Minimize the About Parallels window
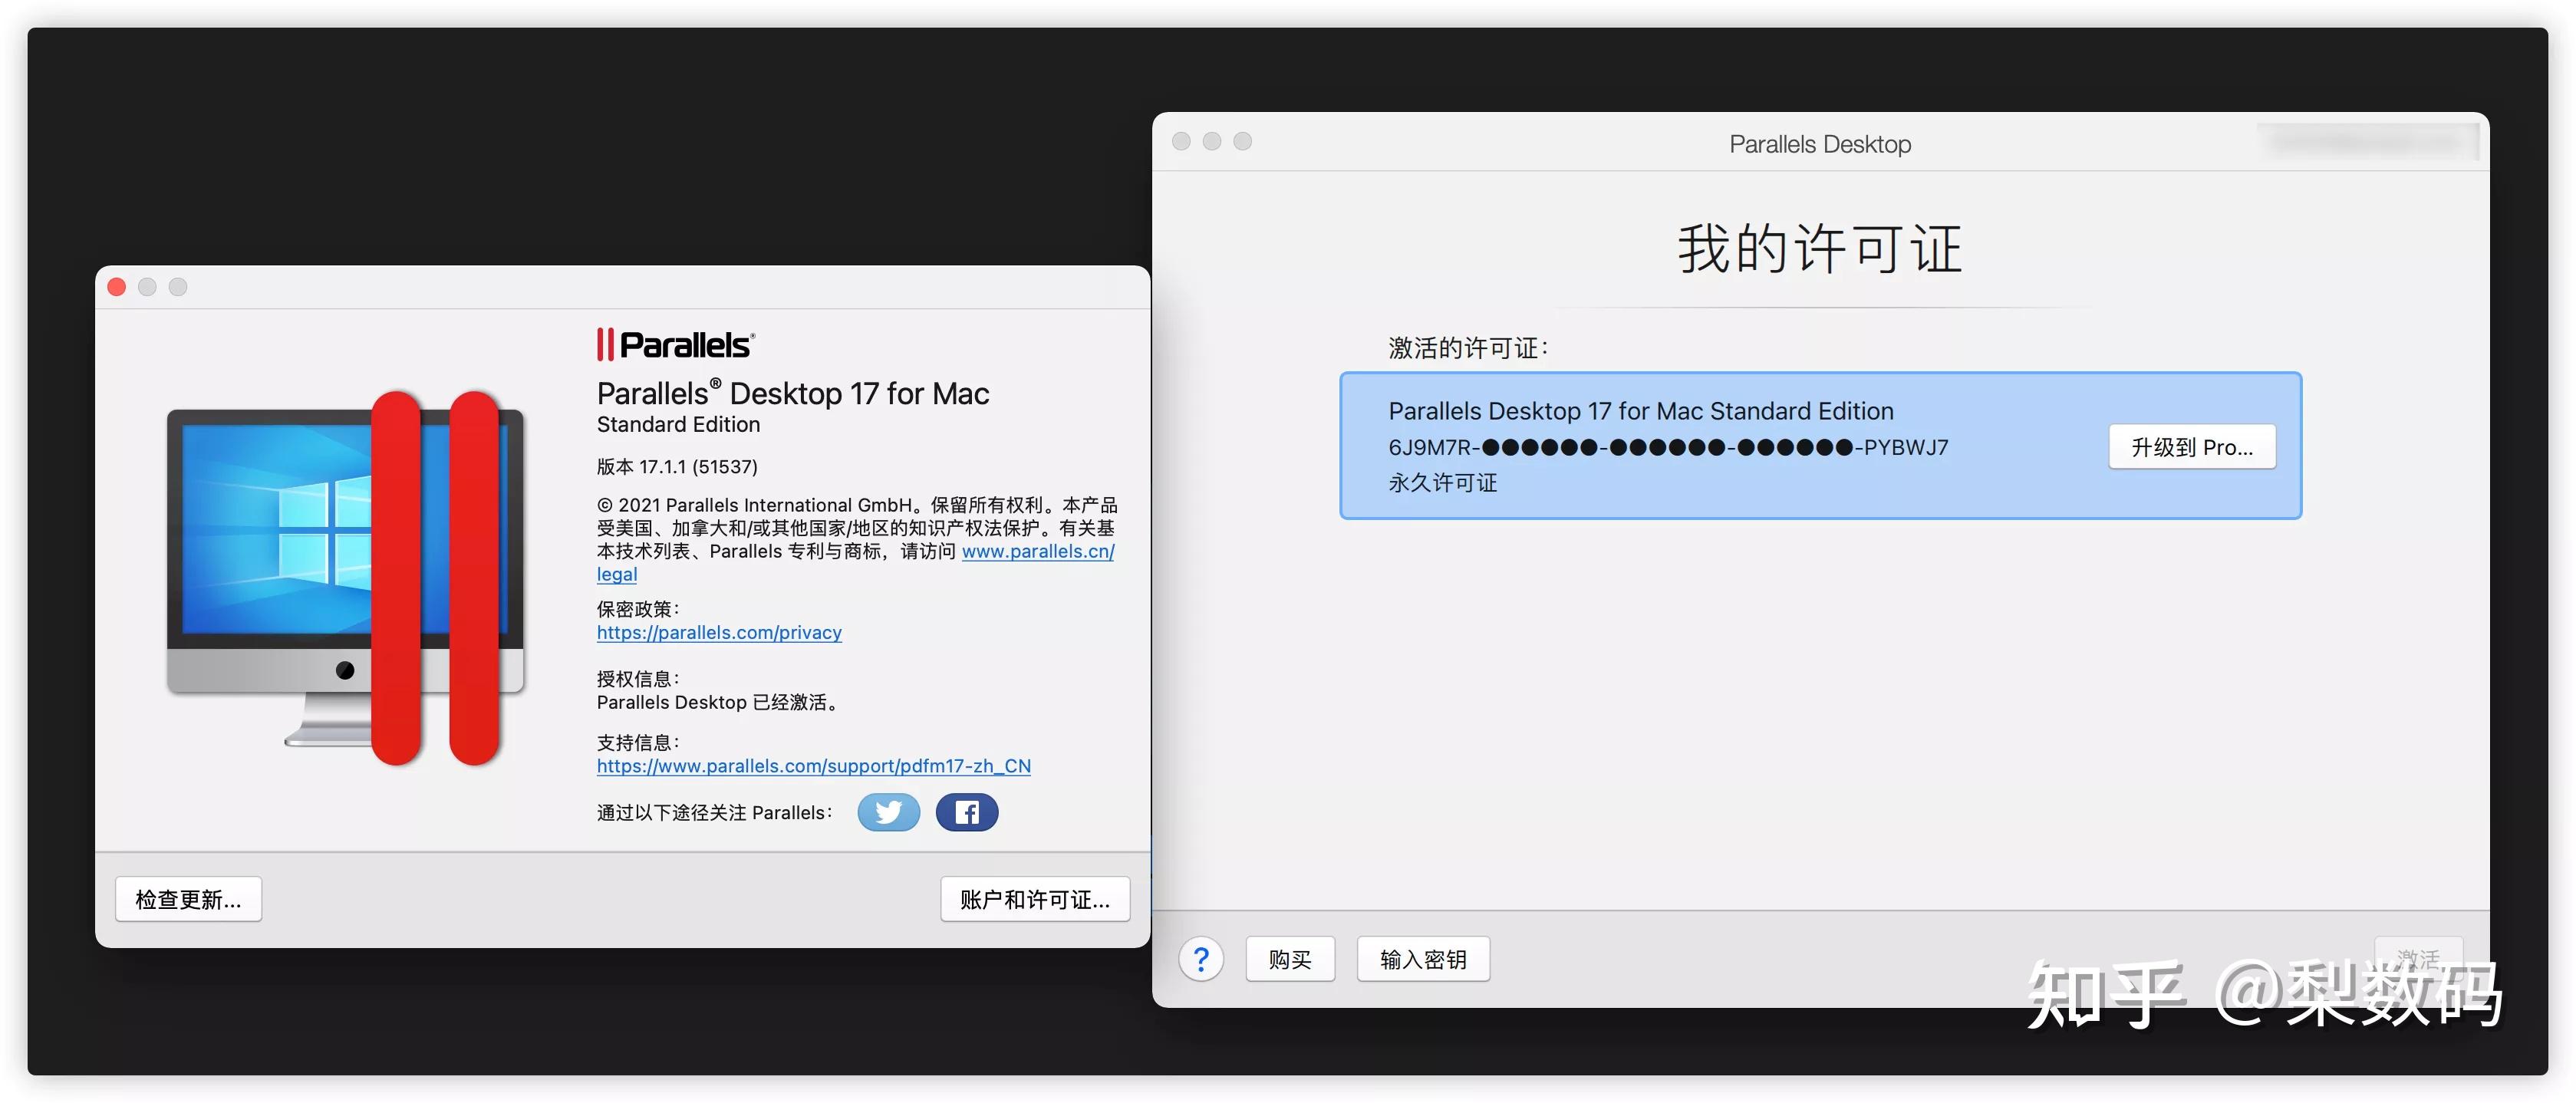 pos(147,286)
